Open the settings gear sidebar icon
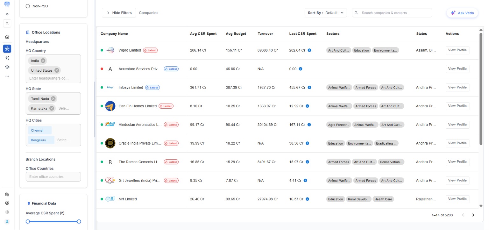This screenshot has height=230, width=489. [7, 212]
